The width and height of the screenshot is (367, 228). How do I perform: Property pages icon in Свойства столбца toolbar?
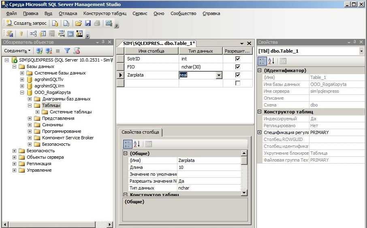coord(148,144)
